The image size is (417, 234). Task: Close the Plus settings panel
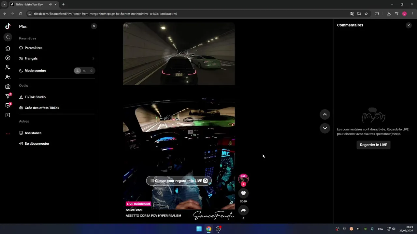[x=94, y=26]
